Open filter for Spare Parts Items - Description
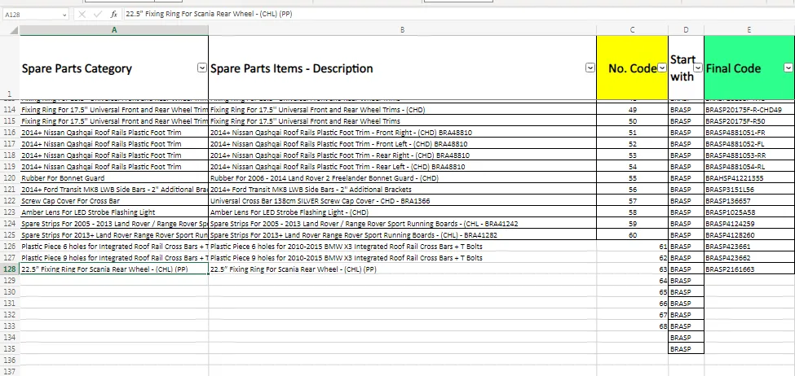The image size is (795, 376). 590,68
